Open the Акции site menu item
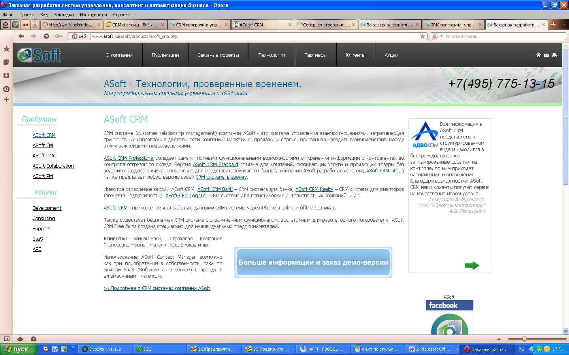 392,55
